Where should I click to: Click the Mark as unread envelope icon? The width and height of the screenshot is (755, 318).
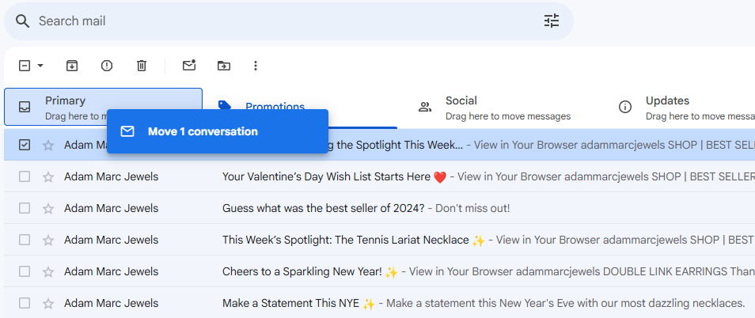click(x=189, y=66)
